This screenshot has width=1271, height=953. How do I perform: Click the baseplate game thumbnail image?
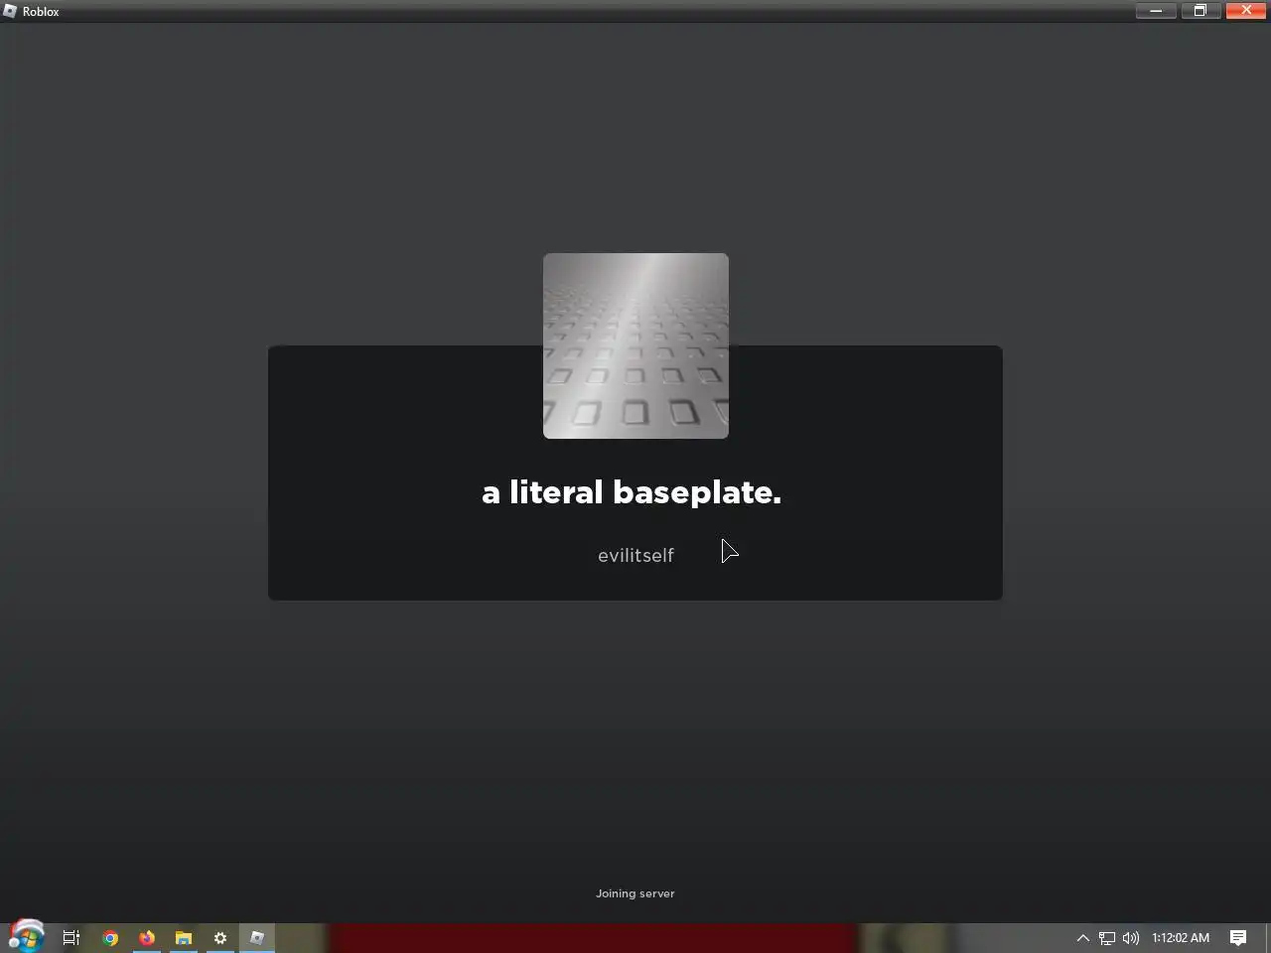(x=635, y=345)
